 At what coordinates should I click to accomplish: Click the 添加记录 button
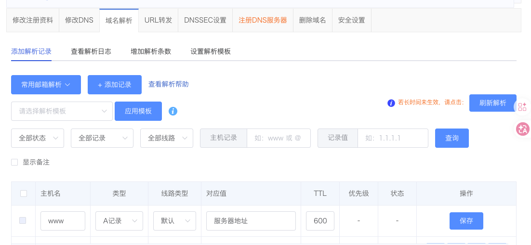pos(115,85)
